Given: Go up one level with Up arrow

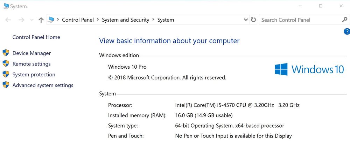Looking at the screenshot, I should (41, 20).
